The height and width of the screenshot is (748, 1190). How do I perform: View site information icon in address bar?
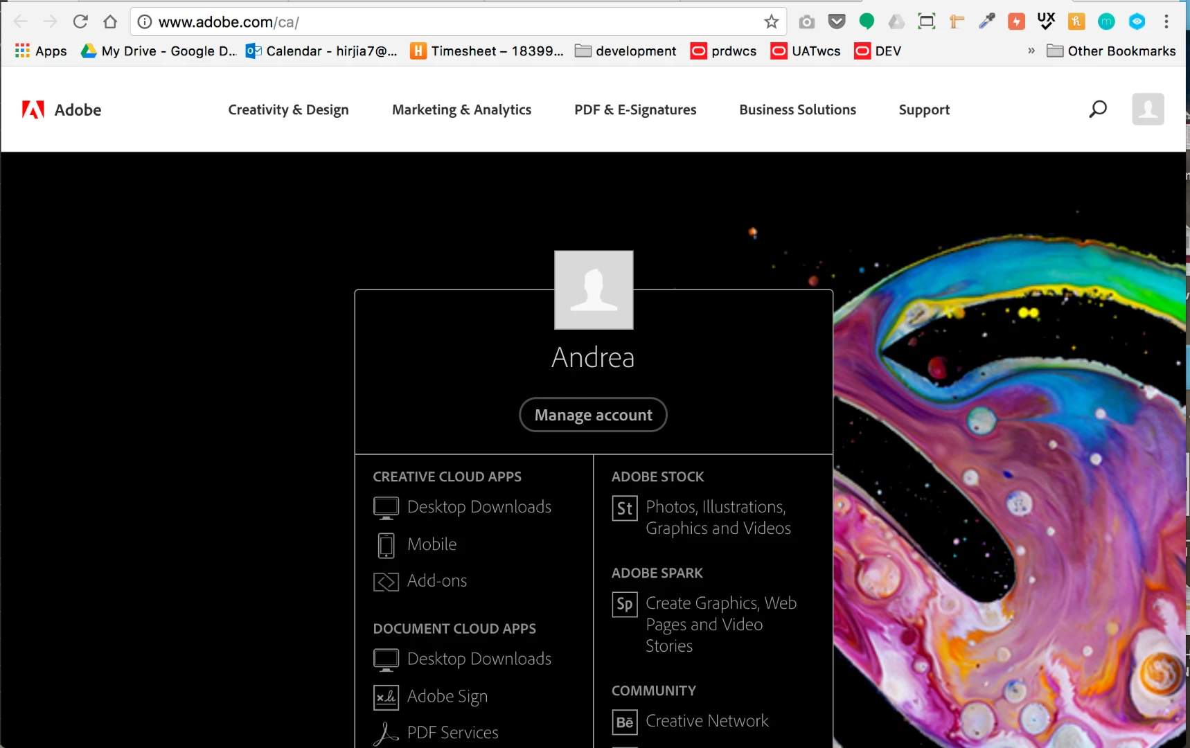pos(144,21)
